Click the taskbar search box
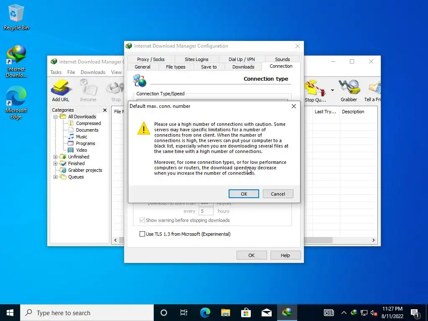 coord(87,313)
